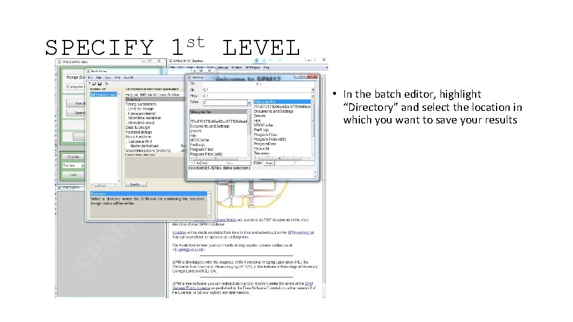Select 'Intel' in right list
573x322 pixels.
point(257,120)
